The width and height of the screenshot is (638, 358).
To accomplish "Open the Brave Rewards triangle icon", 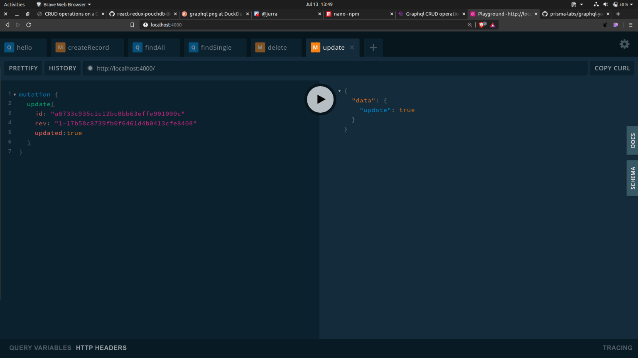I will click(x=493, y=25).
